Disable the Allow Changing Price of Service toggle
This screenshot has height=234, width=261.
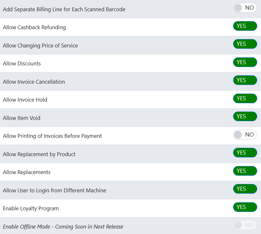[245, 44]
